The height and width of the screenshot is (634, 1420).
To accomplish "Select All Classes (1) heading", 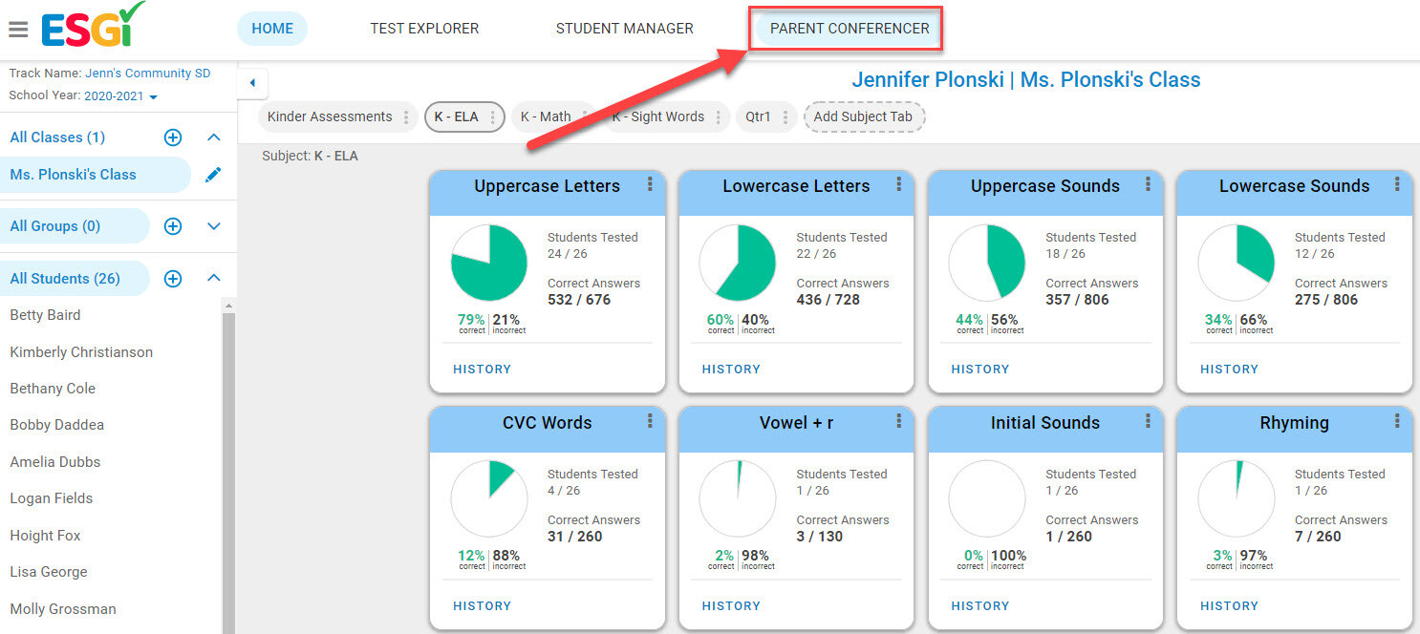I will 57,137.
